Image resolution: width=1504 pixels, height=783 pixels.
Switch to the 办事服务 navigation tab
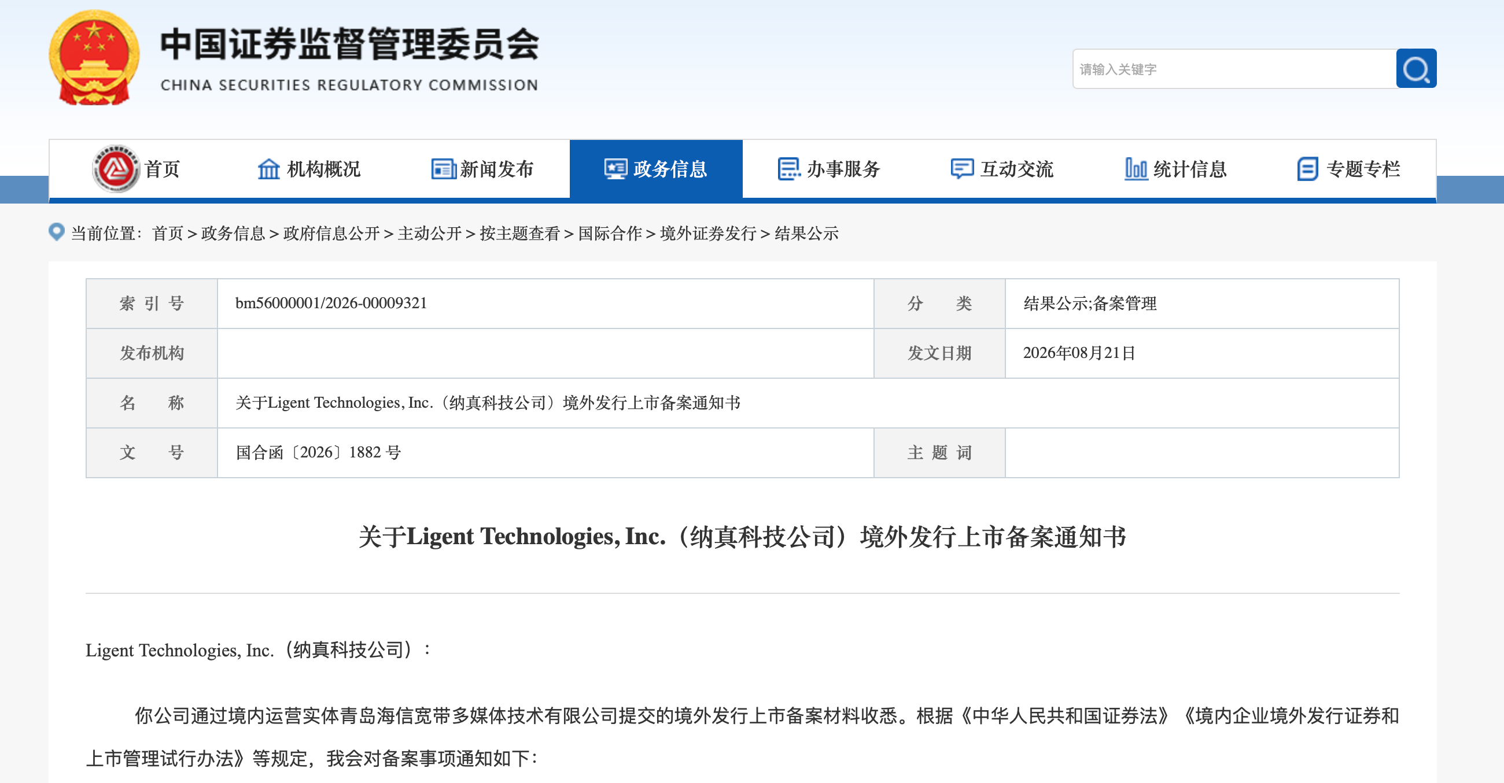pyautogui.click(x=829, y=169)
